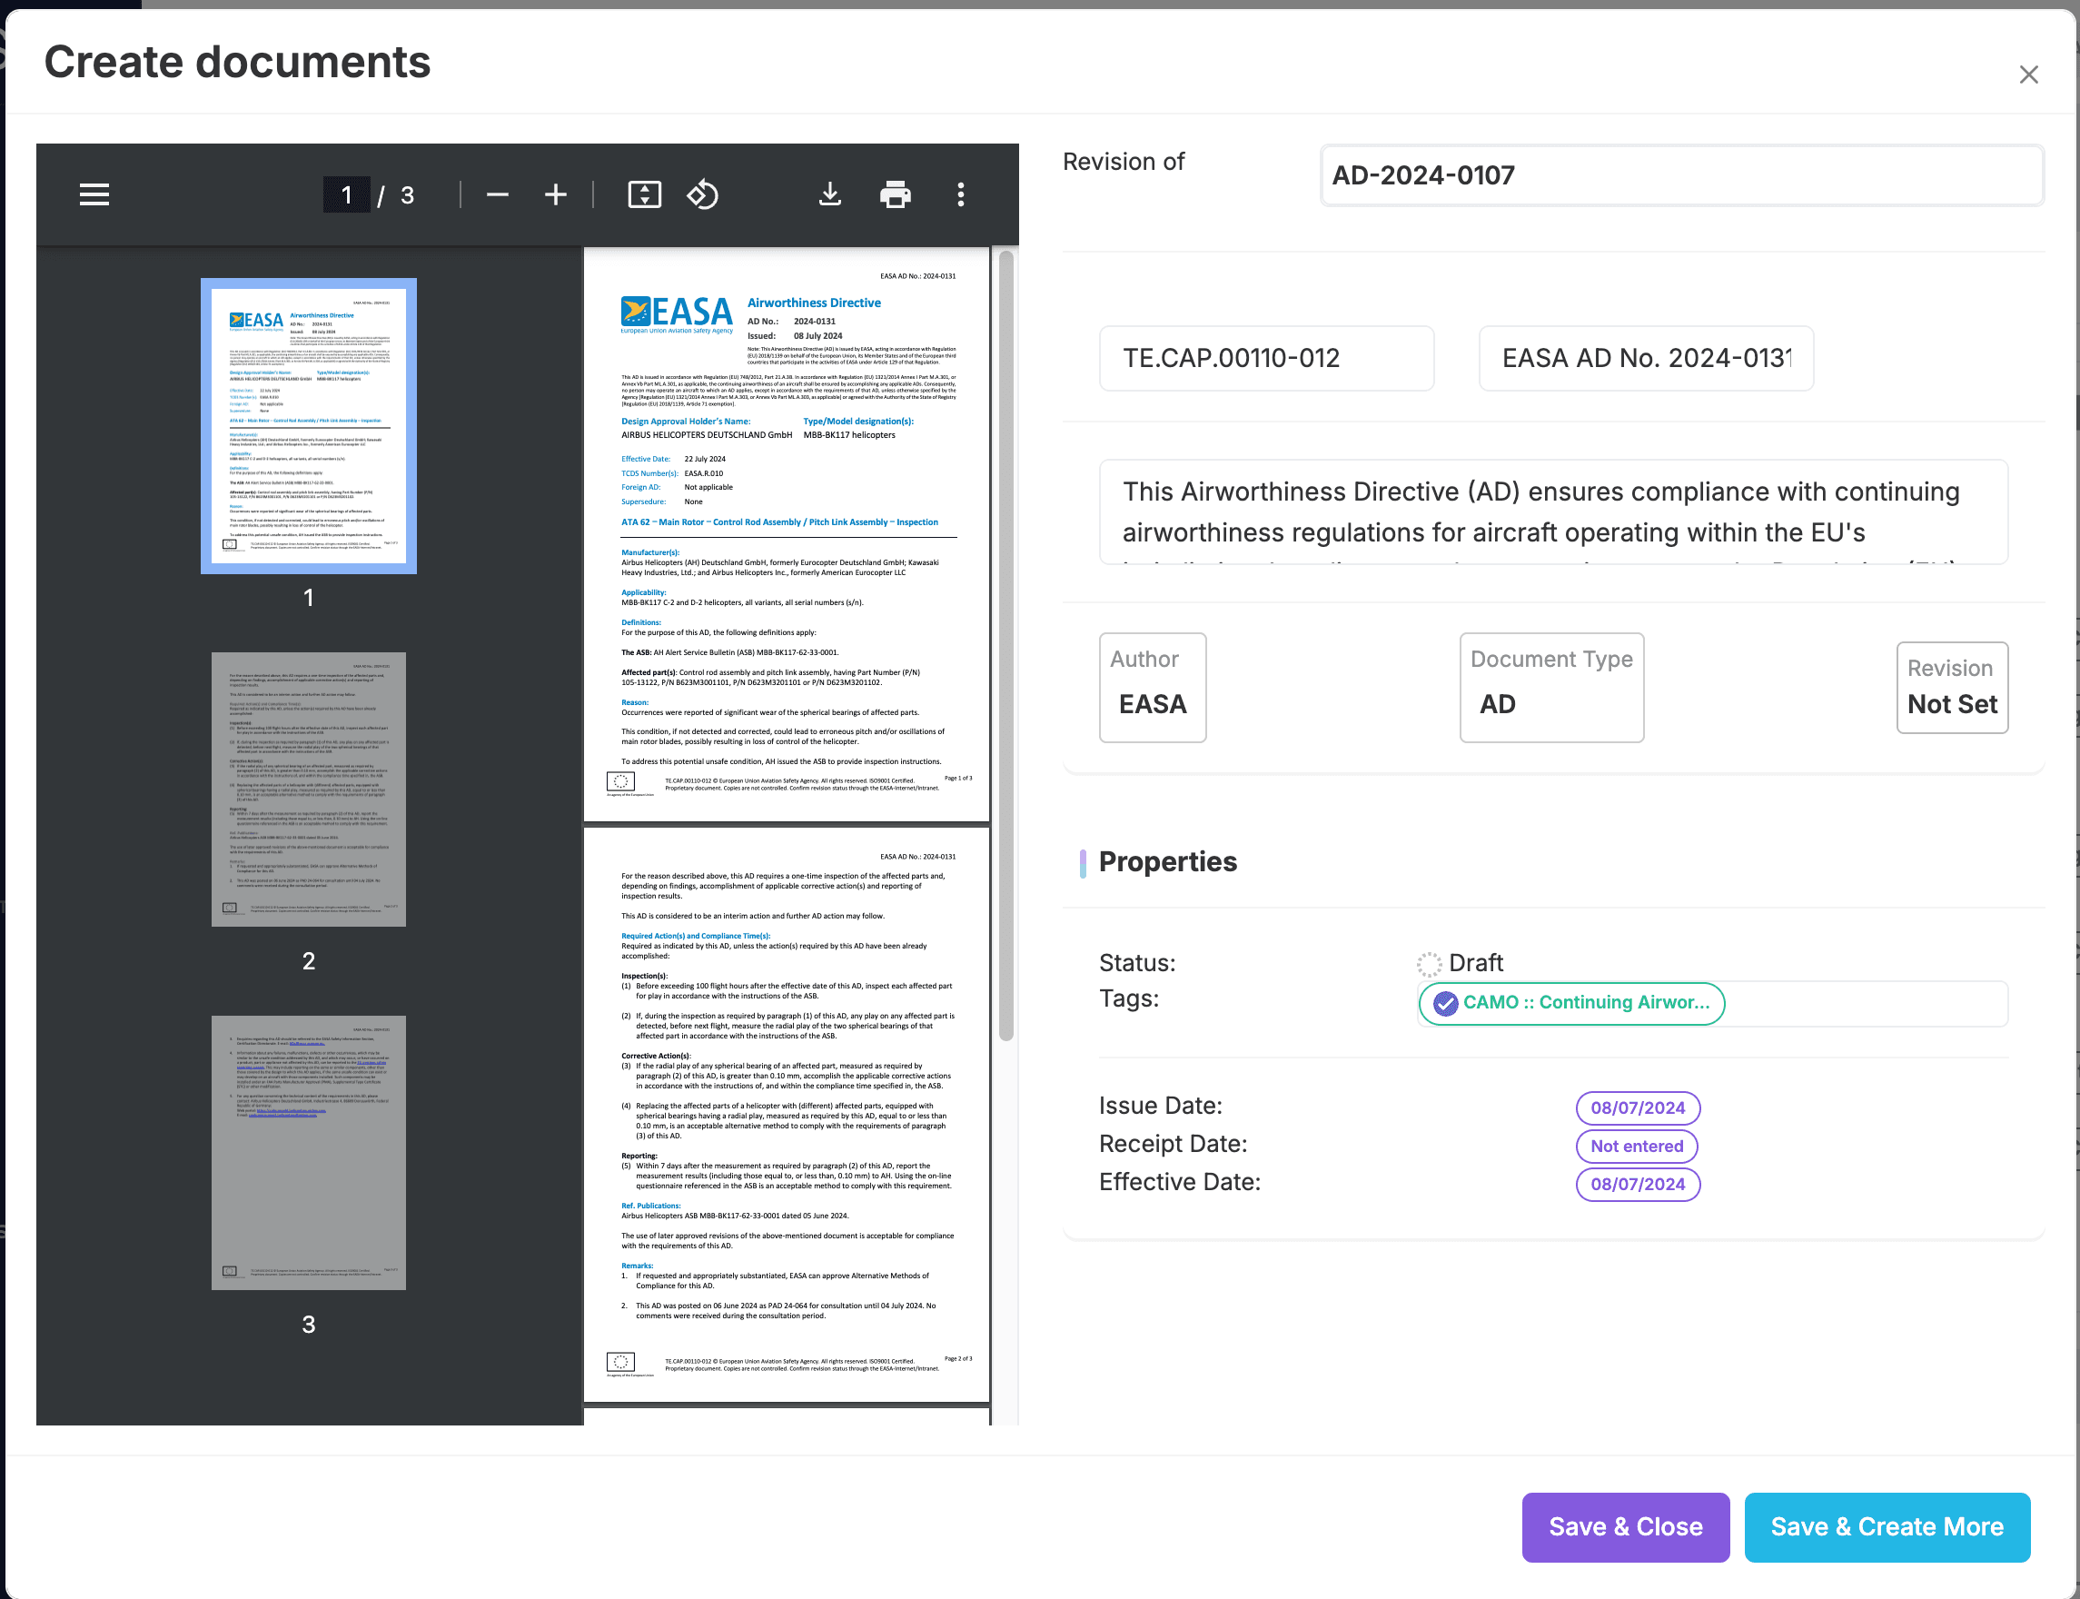Open the PDF viewer more actions menu
Screen dimensions: 2080x1599
click(961, 195)
